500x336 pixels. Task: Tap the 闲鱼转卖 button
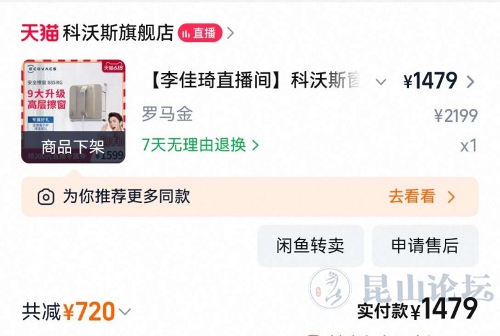[x=311, y=246]
